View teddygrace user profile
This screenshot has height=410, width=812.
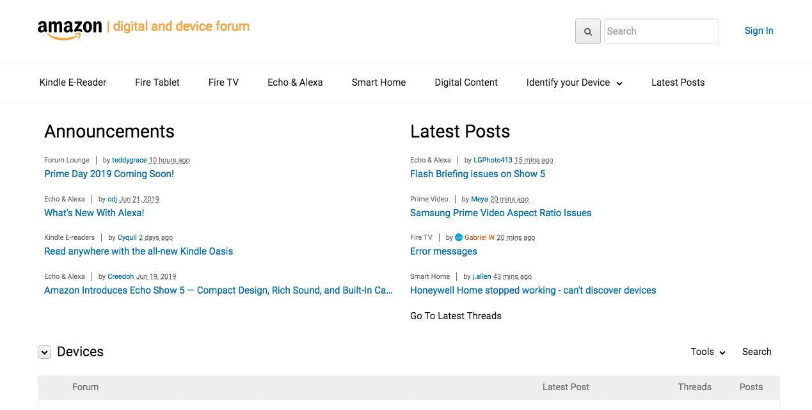129,160
